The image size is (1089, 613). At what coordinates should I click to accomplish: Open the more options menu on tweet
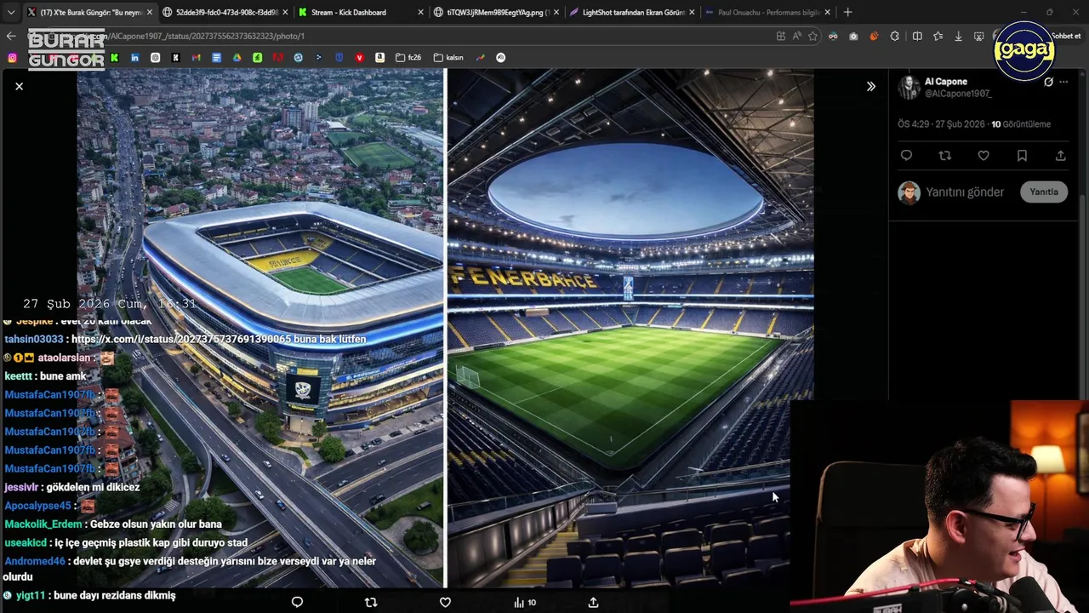click(x=1063, y=82)
